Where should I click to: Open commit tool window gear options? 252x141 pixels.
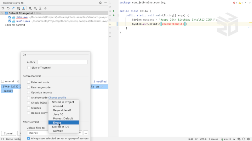pos(100,3)
